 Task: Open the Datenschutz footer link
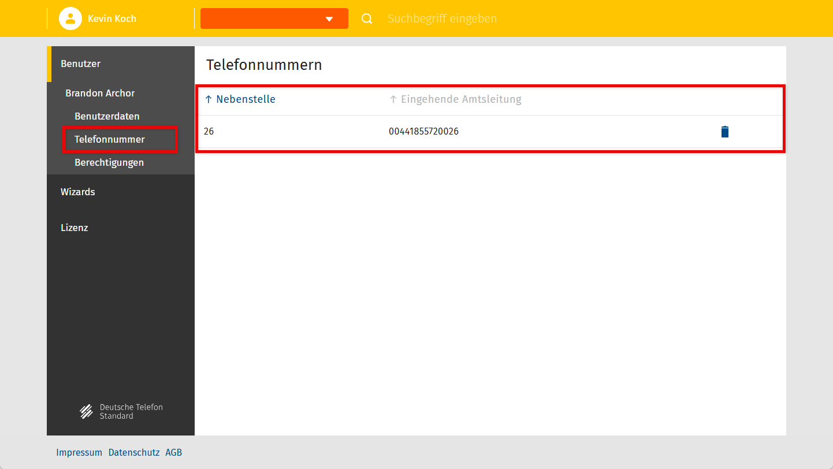134,452
